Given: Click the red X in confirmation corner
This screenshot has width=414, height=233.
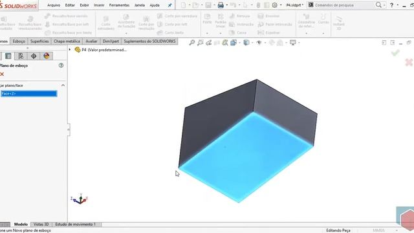Looking at the screenshot, I should tap(409, 62).
